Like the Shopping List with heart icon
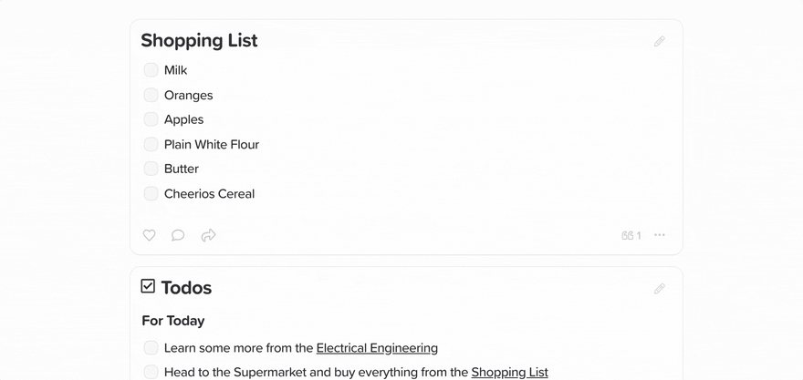The height and width of the screenshot is (380, 803). (x=149, y=235)
